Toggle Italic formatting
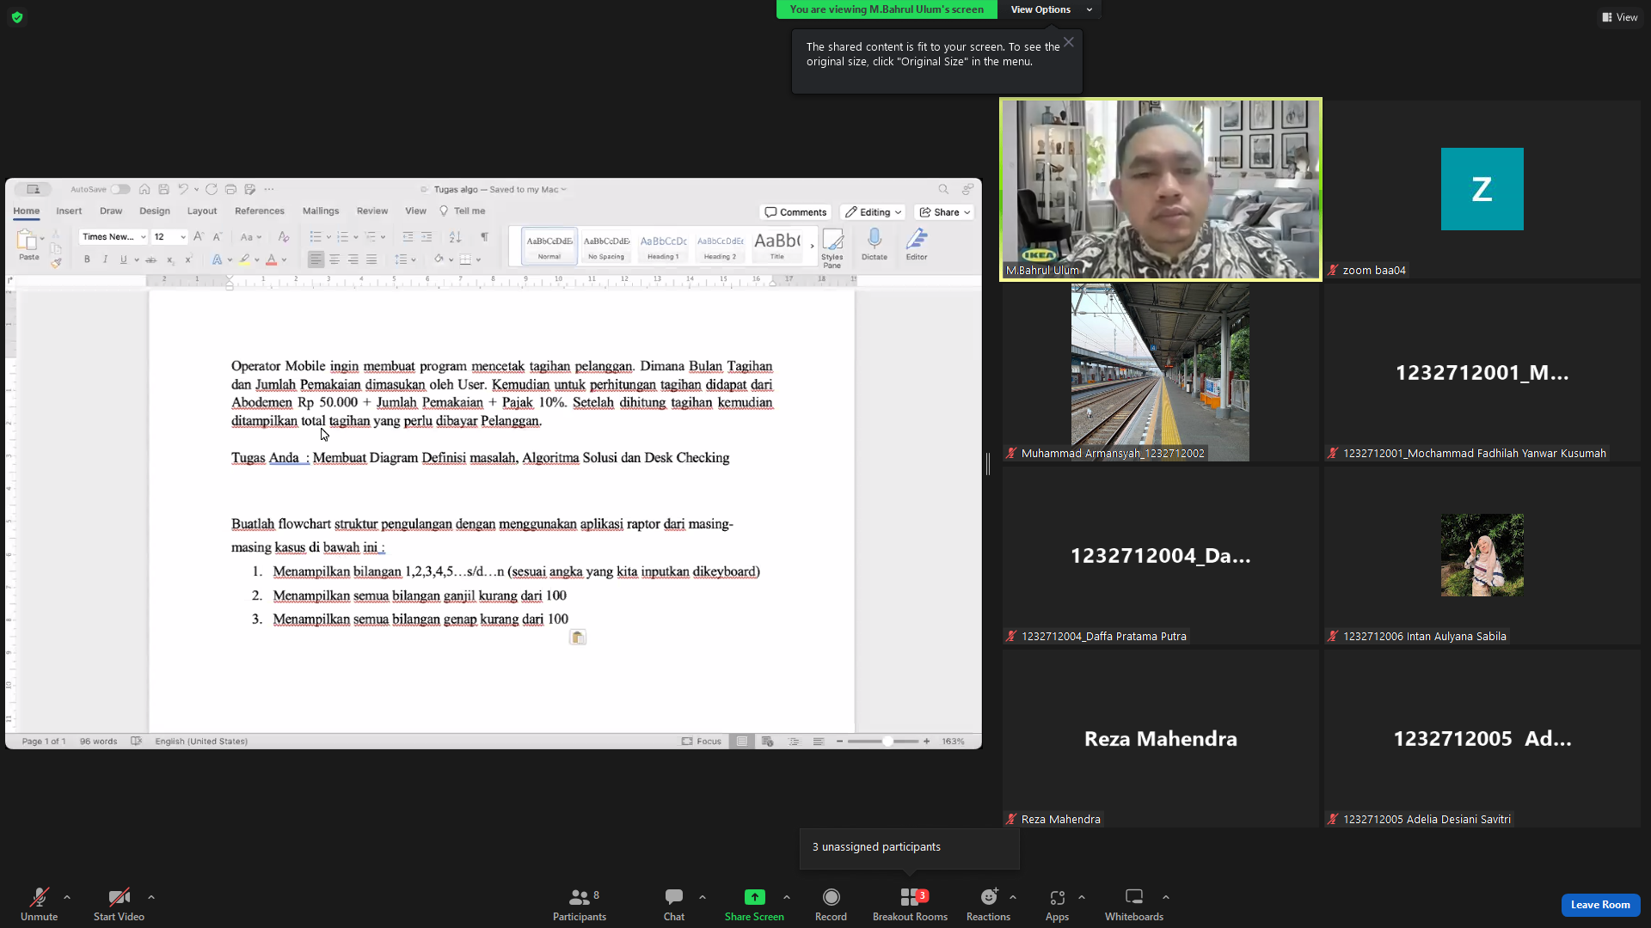1651x928 pixels. [x=105, y=259]
